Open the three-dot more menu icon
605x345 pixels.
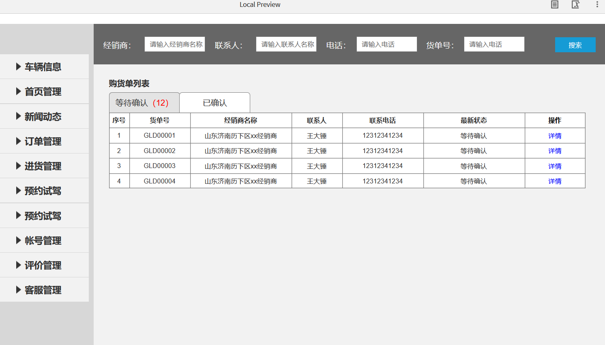(597, 4)
